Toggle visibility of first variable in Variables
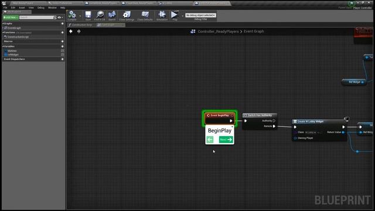The width and height of the screenshot is (375, 211). tap(63, 51)
